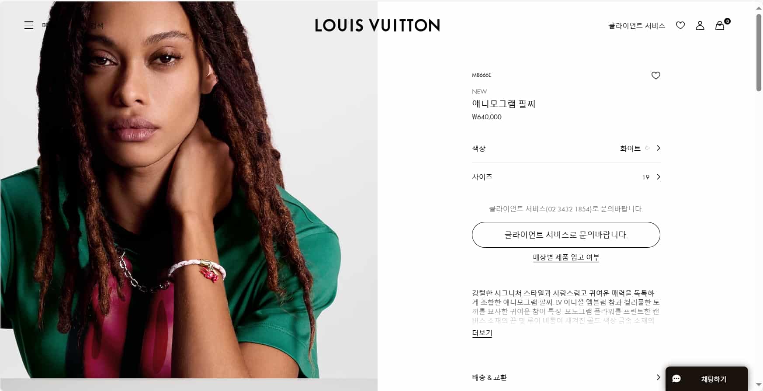Click 더보기 to read more description

[x=482, y=333]
